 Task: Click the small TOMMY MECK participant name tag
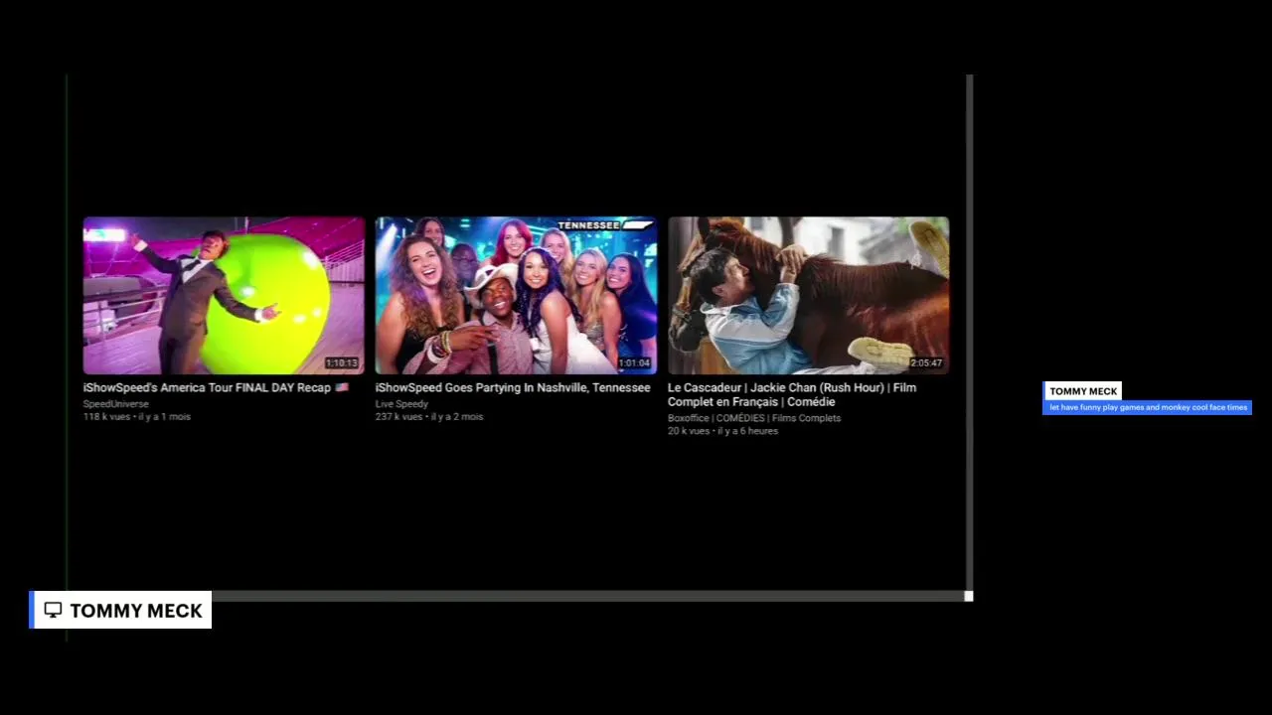tap(1083, 391)
